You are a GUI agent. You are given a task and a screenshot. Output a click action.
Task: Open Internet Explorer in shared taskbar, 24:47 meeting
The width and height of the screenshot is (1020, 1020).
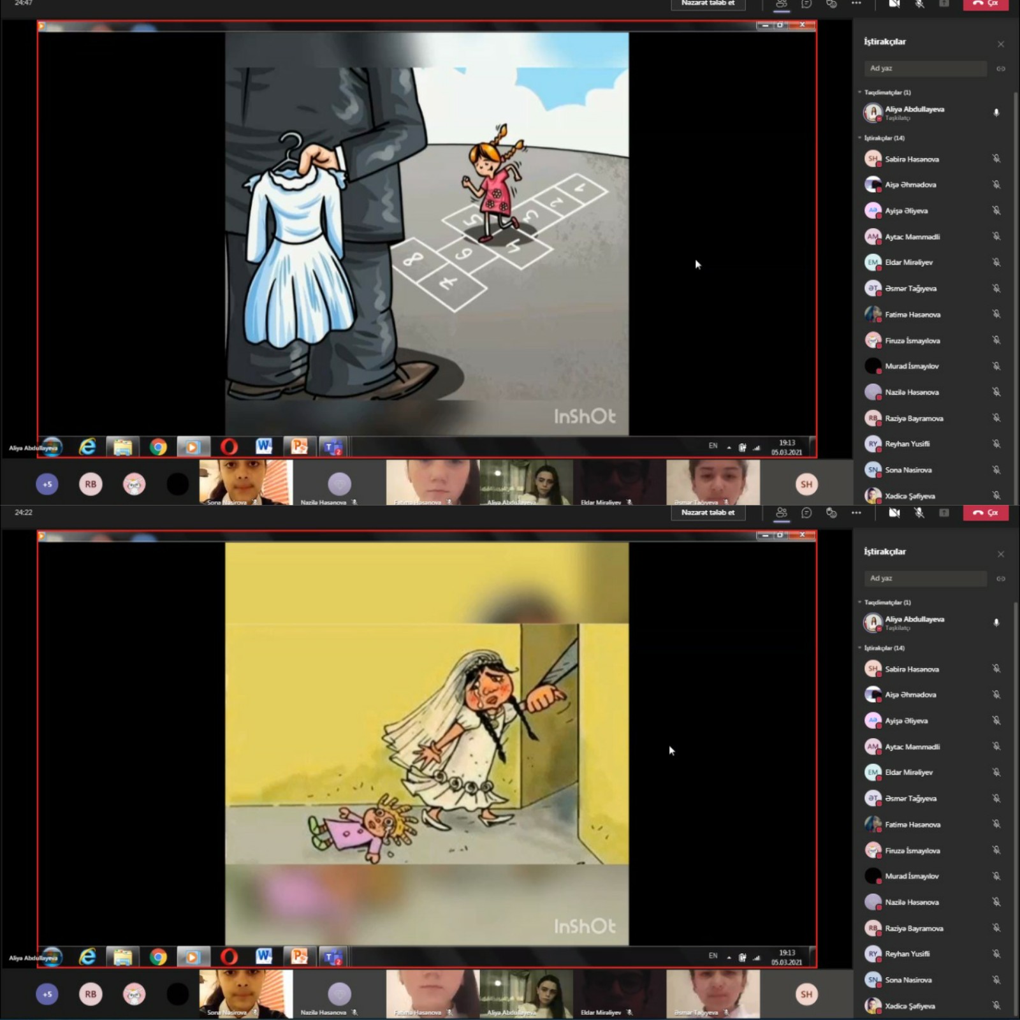pos(87,447)
